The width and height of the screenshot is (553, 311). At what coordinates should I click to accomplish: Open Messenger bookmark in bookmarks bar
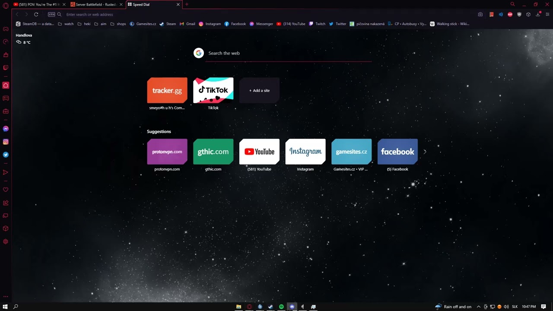coord(261,24)
